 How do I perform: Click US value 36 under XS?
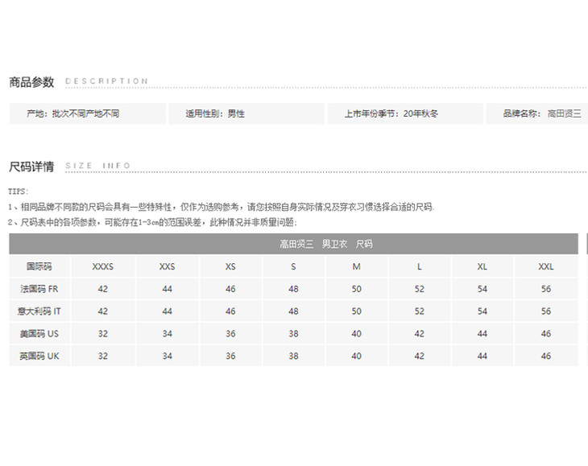coord(230,333)
